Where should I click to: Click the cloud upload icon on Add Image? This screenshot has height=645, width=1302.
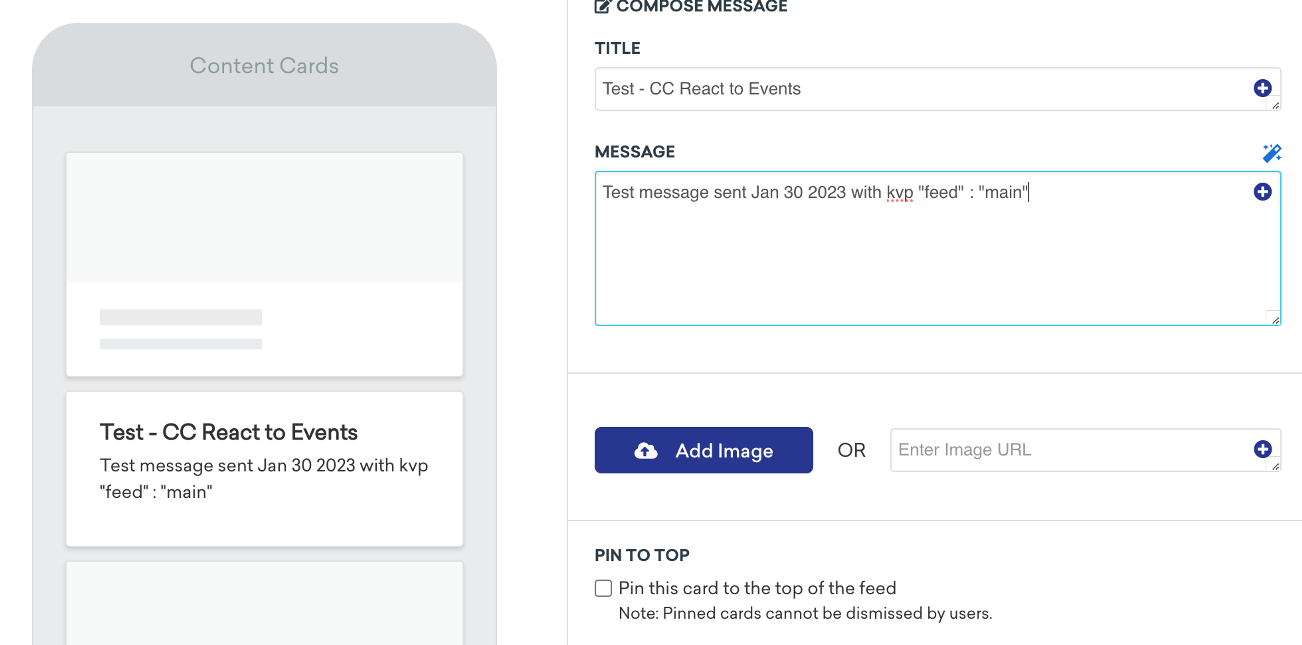point(646,451)
